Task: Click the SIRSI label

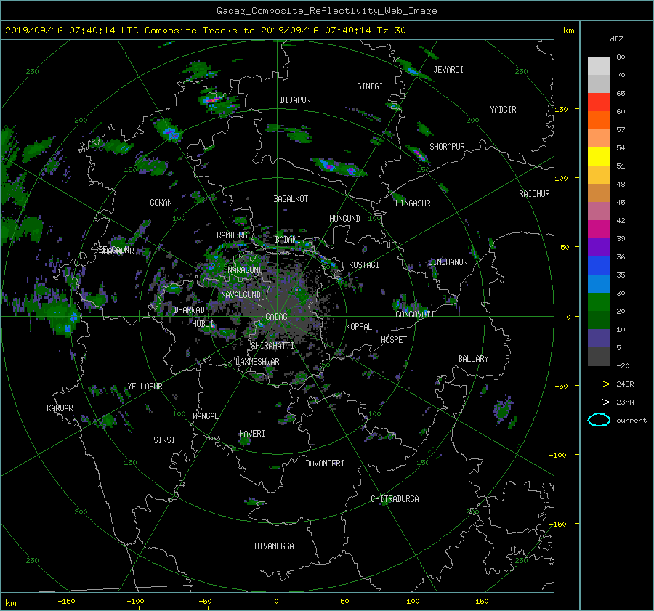Action: coord(164,440)
